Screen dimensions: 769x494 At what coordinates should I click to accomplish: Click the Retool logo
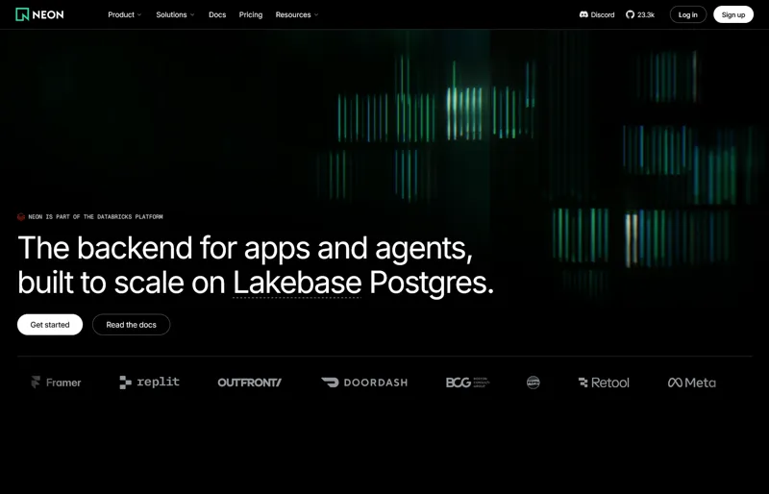tap(604, 383)
